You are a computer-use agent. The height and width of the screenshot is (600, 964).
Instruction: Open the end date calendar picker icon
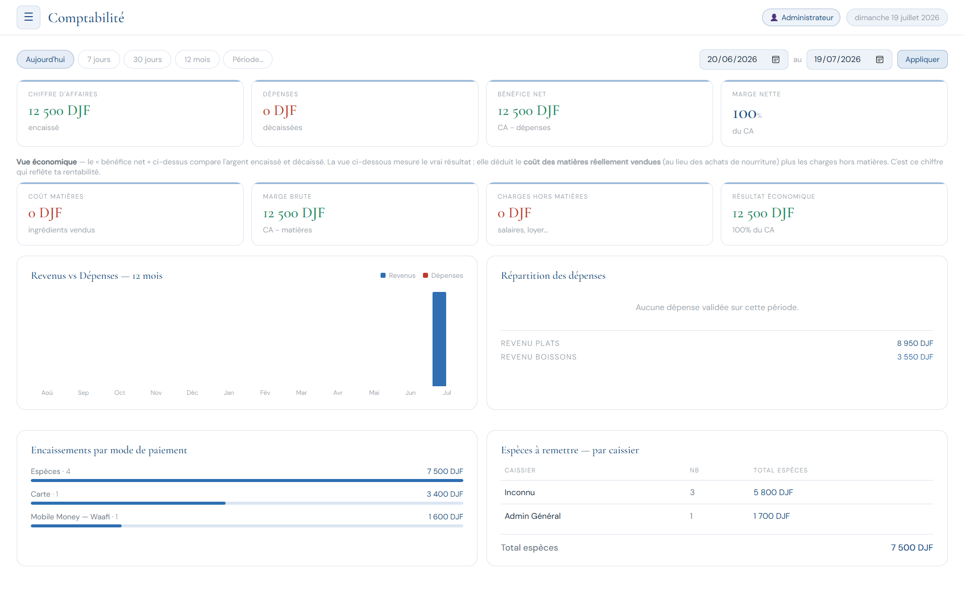[880, 59]
